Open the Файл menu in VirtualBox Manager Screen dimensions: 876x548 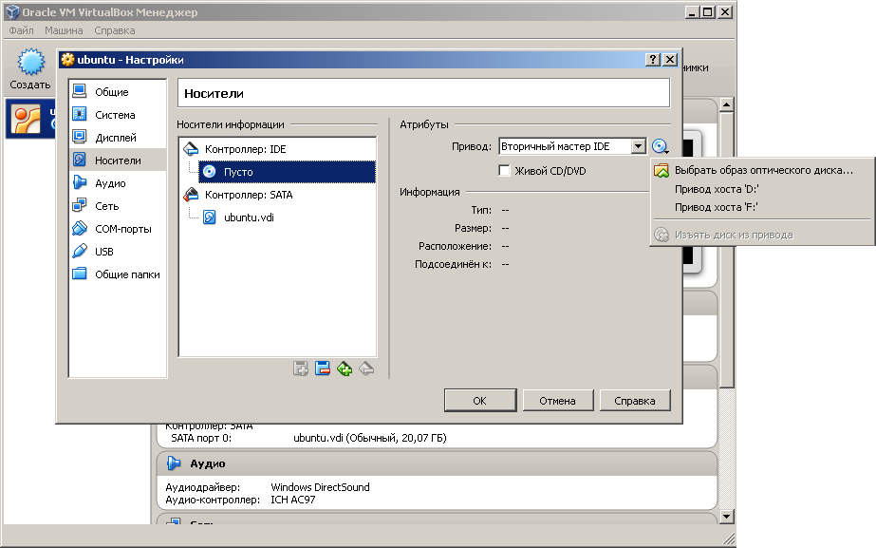click(x=21, y=30)
